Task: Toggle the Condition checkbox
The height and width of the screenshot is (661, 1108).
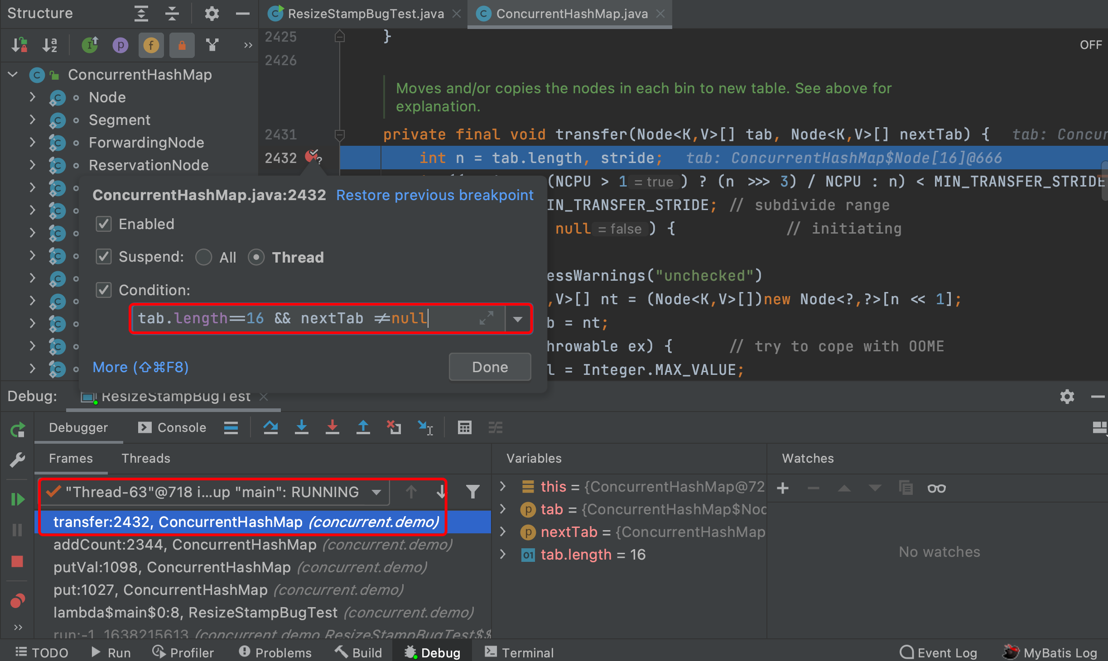Action: [x=104, y=290]
